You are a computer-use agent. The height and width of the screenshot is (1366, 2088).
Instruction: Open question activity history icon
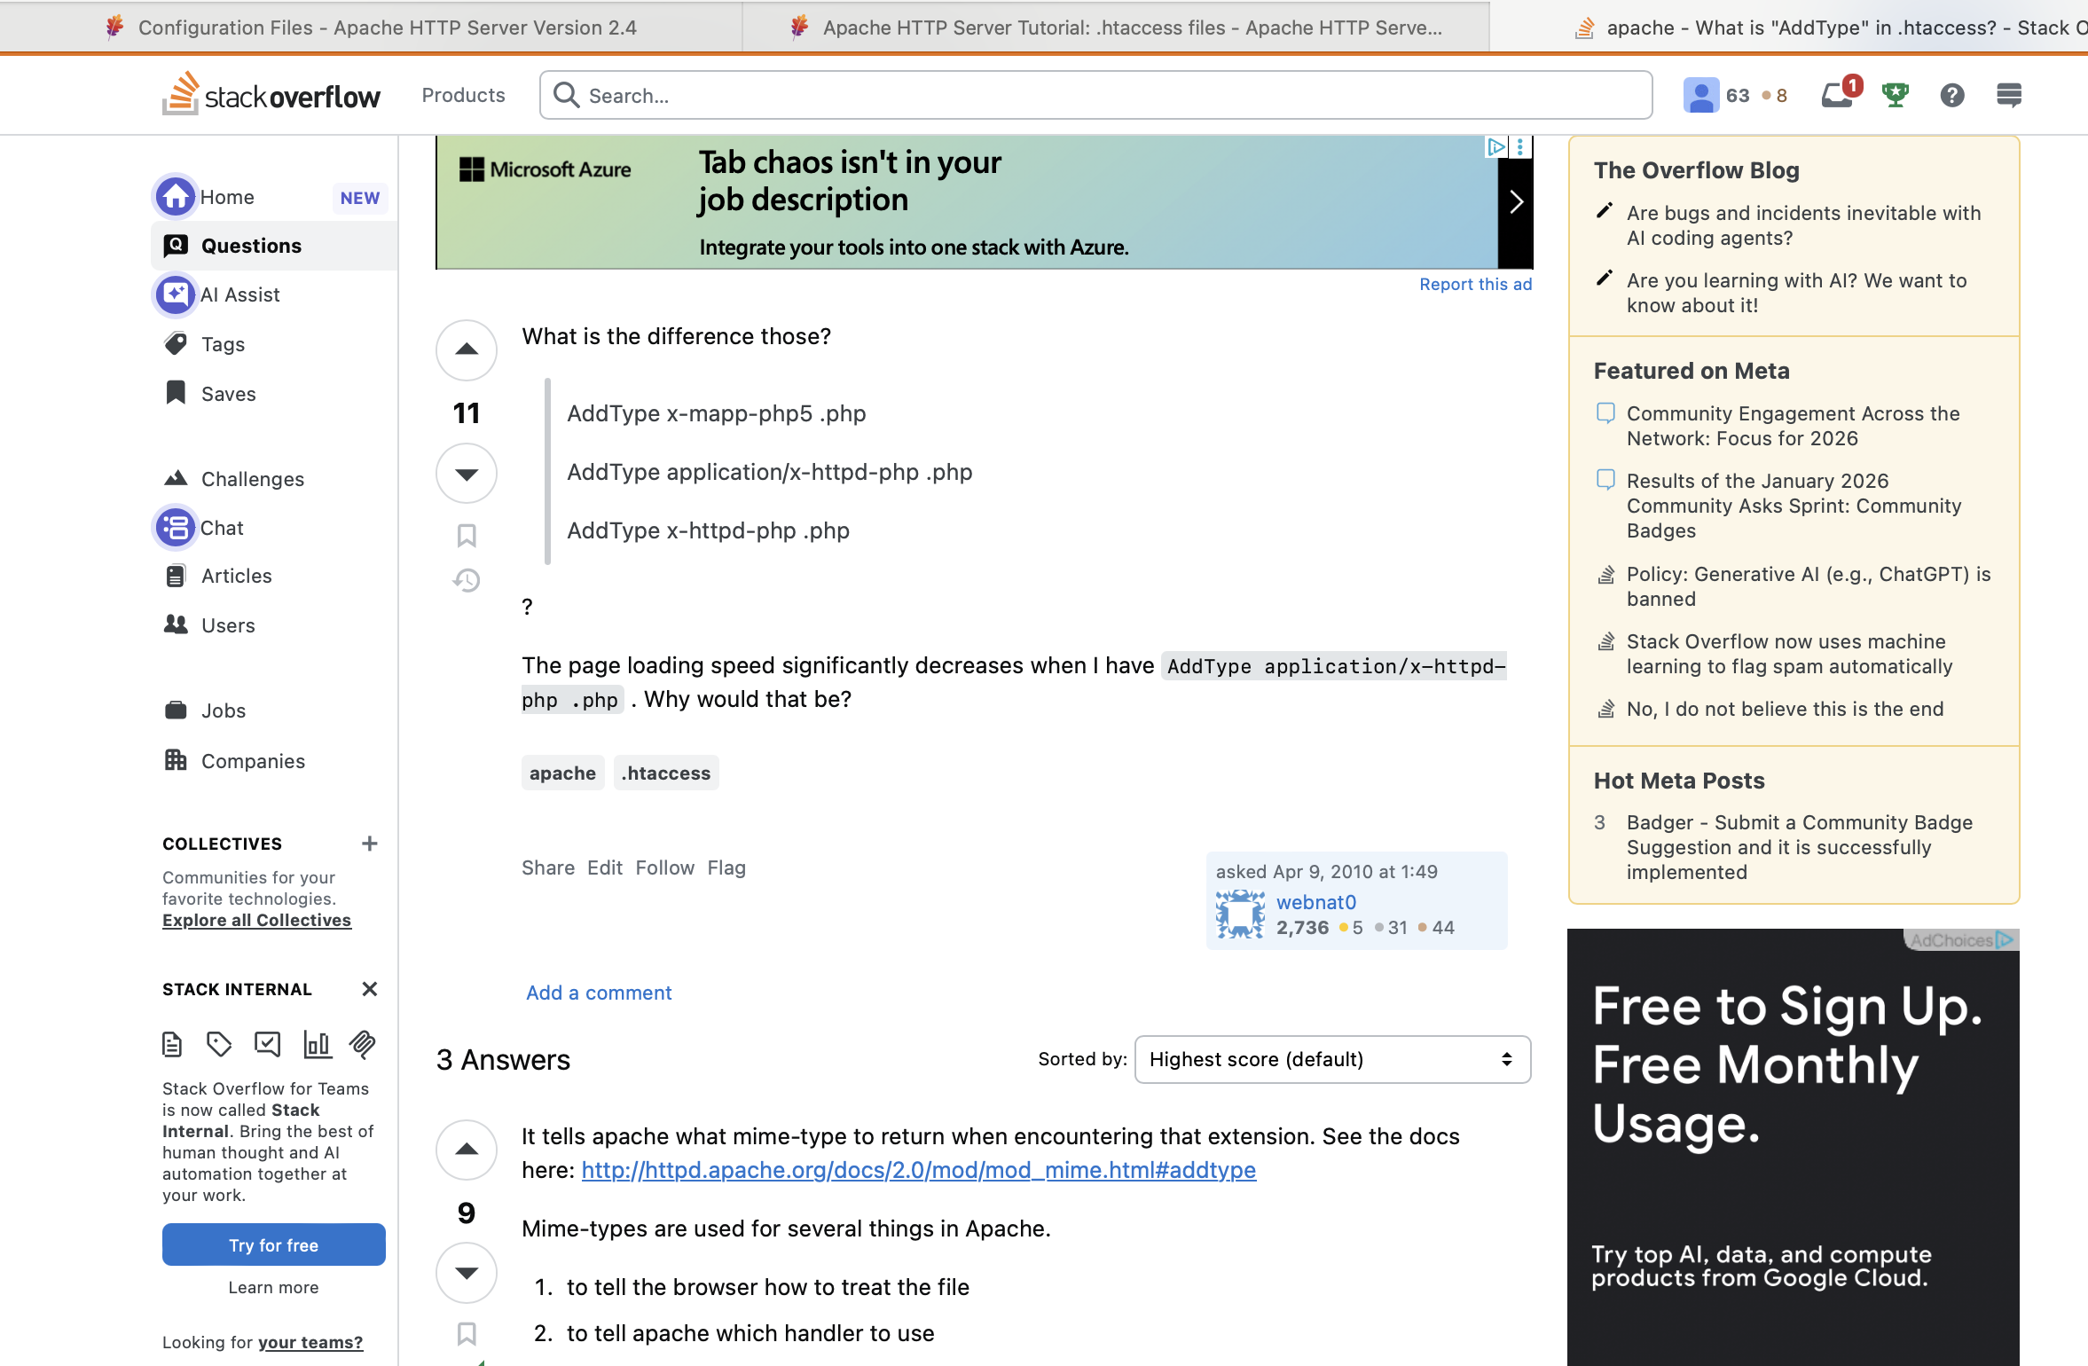pyautogui.click(x=467, y=581)
